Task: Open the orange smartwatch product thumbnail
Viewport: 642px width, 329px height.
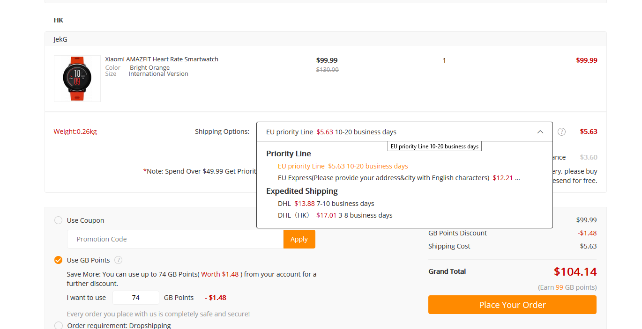Action: pos(77,79)
